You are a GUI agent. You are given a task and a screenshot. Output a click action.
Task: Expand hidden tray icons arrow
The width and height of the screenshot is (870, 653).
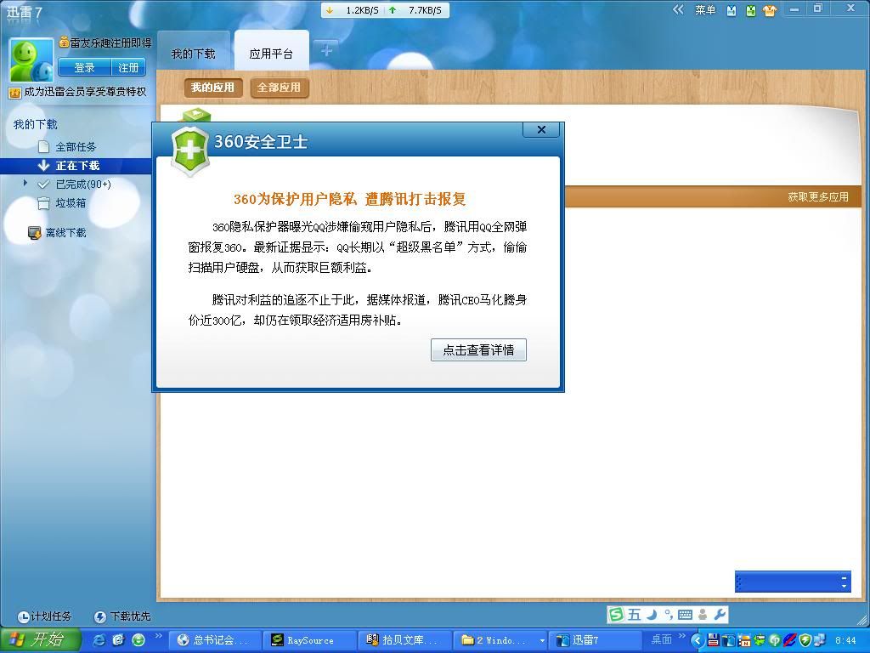(698, 640)
